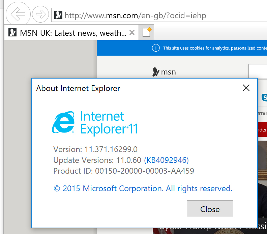Go forward using the Forward arrow button
This screenshot has width=267, height=234.
tap(40, 14)
